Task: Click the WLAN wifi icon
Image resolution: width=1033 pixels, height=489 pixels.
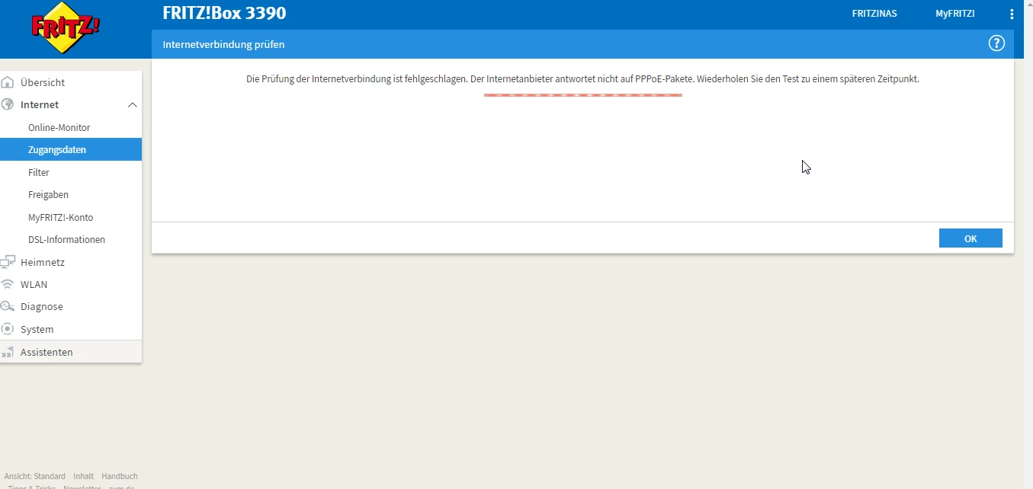Action: pos(8,284)
